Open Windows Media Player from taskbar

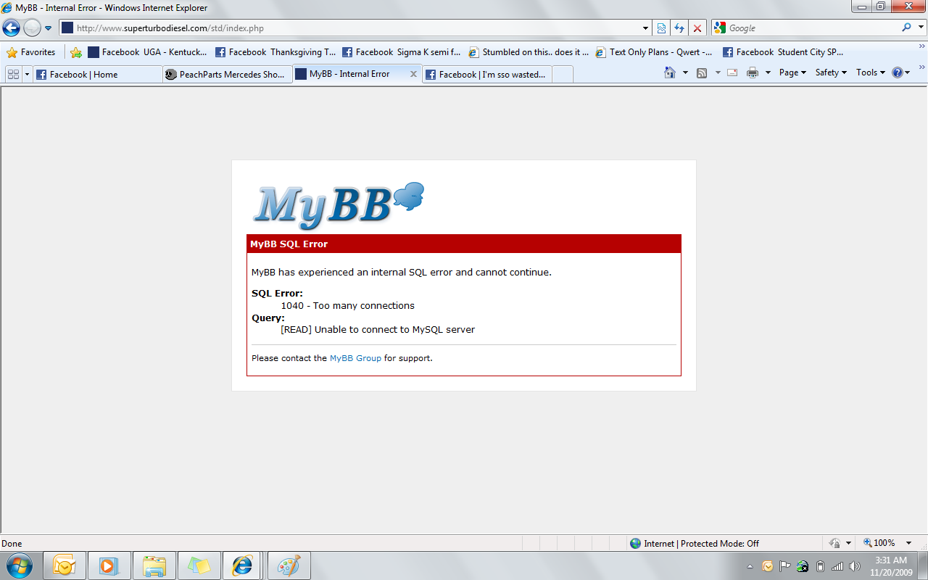click(x=109, y=565)
